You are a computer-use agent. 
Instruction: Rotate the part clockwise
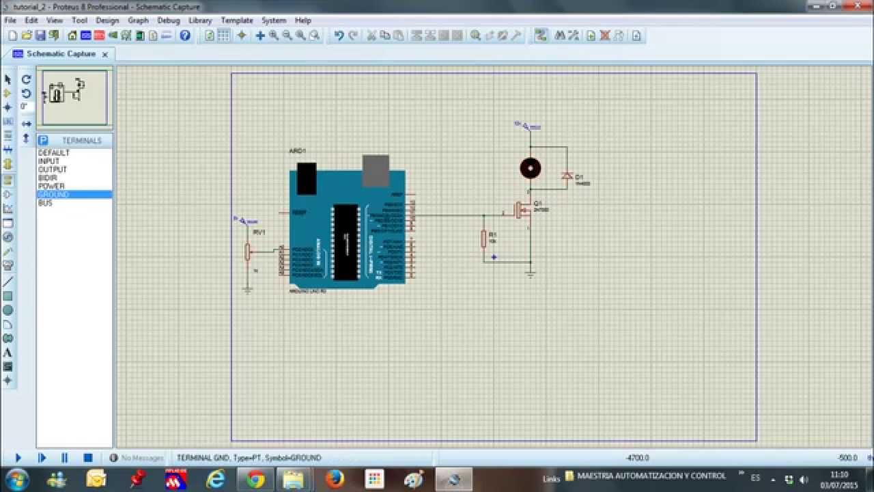(x=26, y=79)
